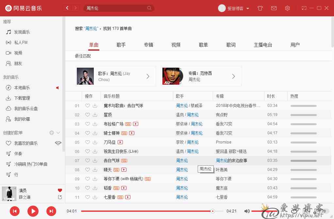Play MV for 刀马旦
The image size is (334, 219).
[120, 142]
